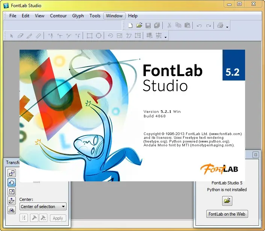Click the Cut scissors icon
This screenshot has height=231, width=265.
click(x=169, y=26)
